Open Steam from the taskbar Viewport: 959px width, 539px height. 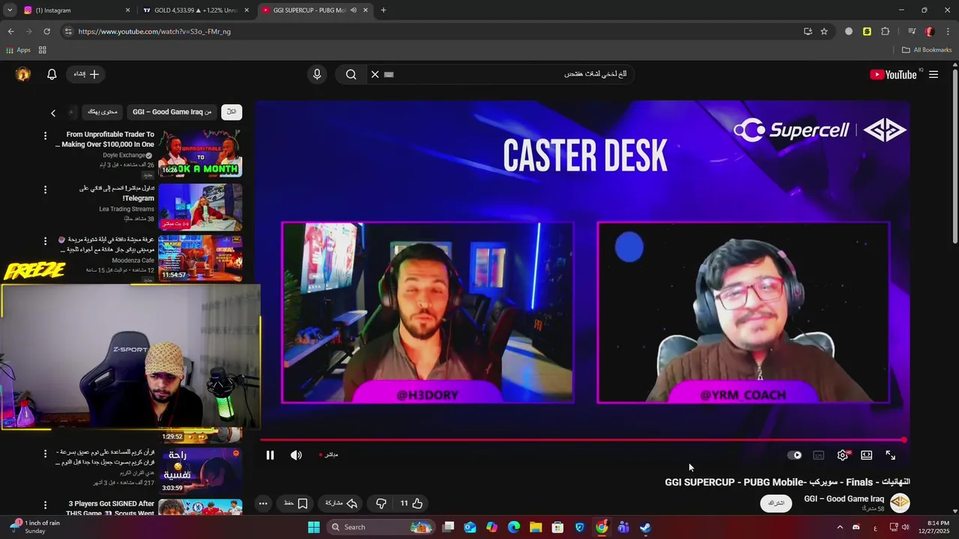(645, 527)
